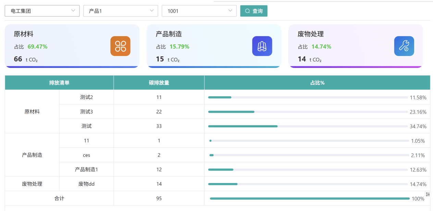Click the 23.16% progress bar for 测试3
This screenshot has height=211, width=433.
click(x=308, y=112)
